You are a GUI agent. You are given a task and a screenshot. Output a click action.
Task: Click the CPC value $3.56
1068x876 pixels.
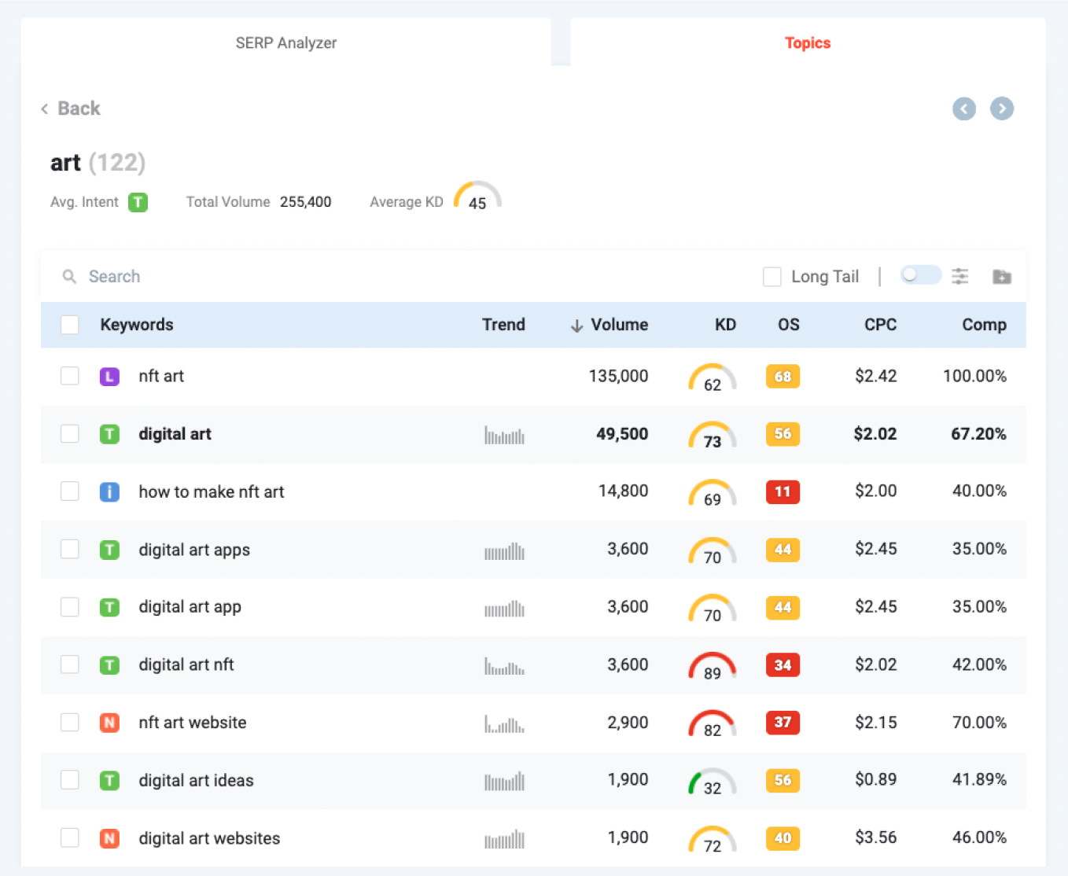click(876, 837)
